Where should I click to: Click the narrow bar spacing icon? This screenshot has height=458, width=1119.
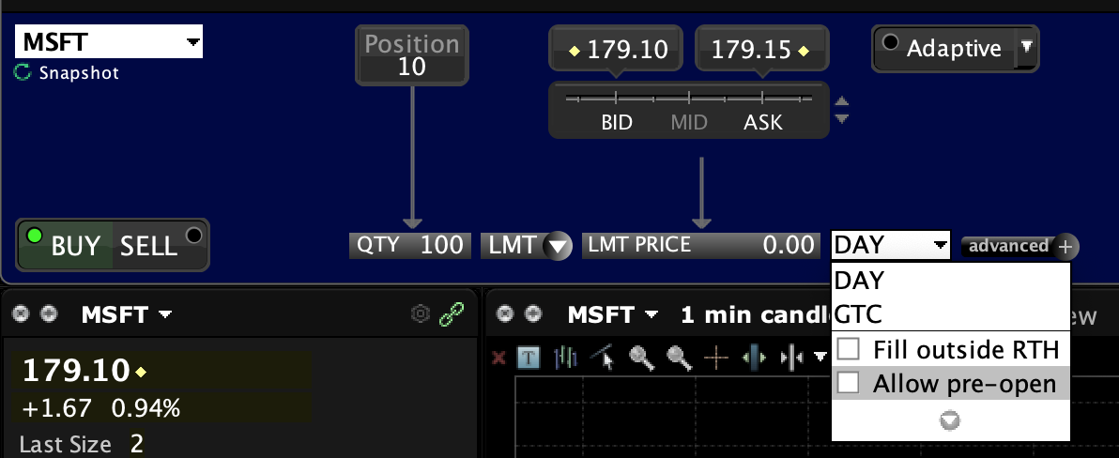tap(792, 357)
